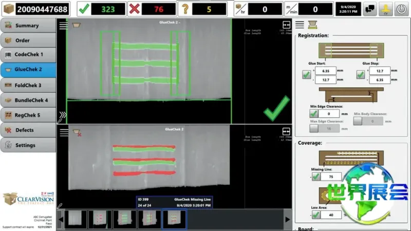Show next thumbnails with right arrow
411x231 pixels.
coord(288,220)
